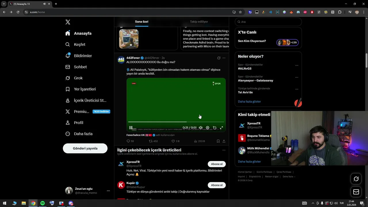Image resolution: width=368 pixels, height=207 pixels.
Task: Open Windows Start menu
Action: [5, 203]
